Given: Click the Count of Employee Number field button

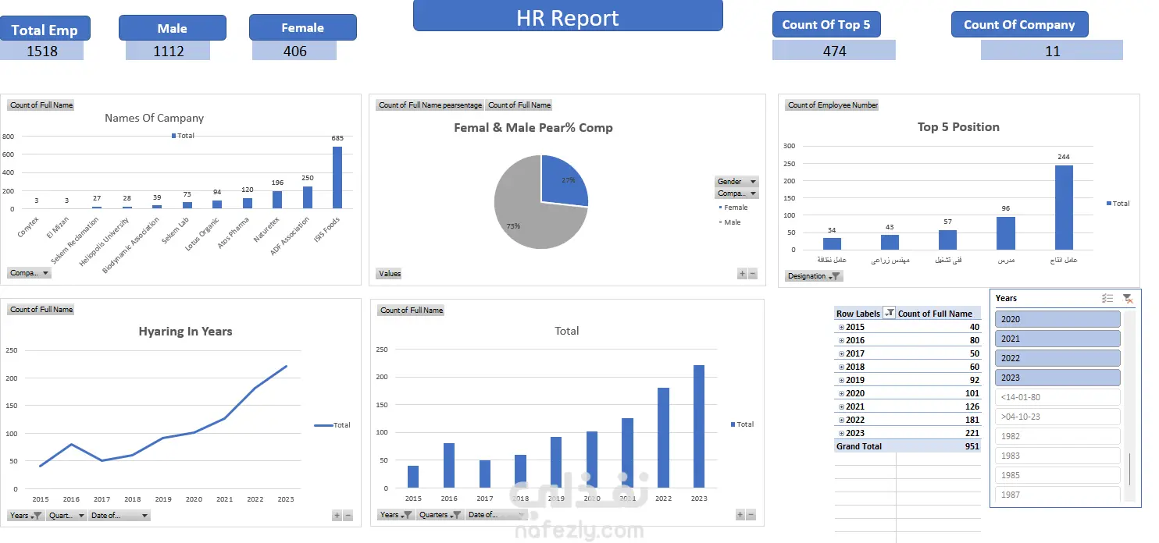Looking at the screenshot, I should point(833,105).
